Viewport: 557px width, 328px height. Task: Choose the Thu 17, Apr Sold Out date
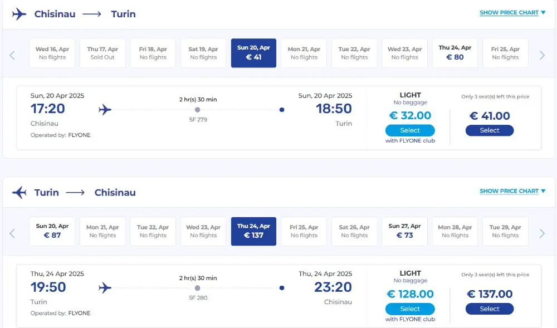(x=102, y=53)
